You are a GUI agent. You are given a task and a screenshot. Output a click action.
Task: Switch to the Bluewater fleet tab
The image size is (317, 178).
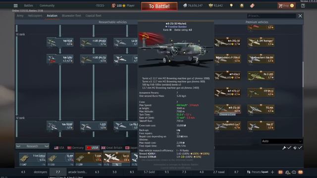coord(71,15)
